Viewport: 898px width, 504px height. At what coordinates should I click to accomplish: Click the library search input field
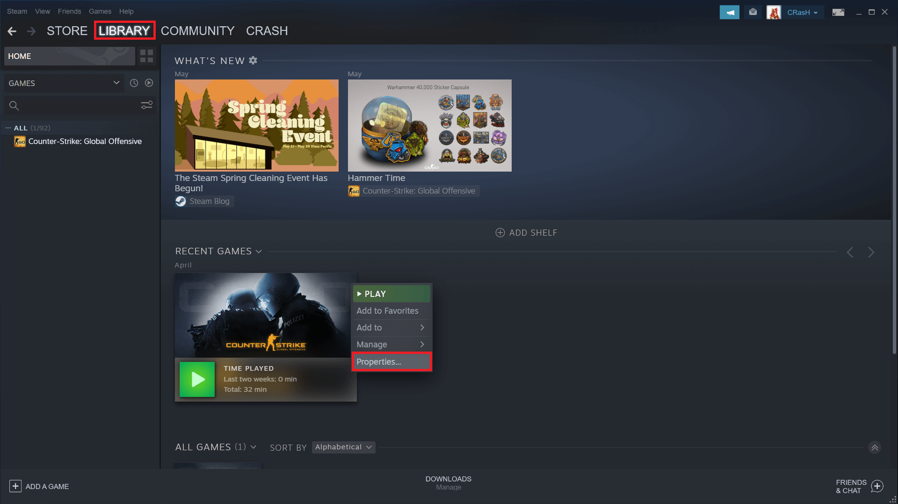click(80, 106)
